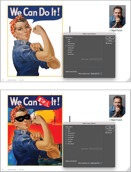
Task: Select Red stripe layer name in lower dialog
Action: pyautogui.click(x=70, y=139)
